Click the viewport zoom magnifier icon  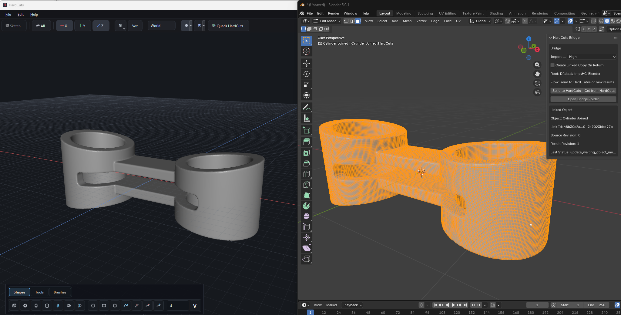point(537,65)
